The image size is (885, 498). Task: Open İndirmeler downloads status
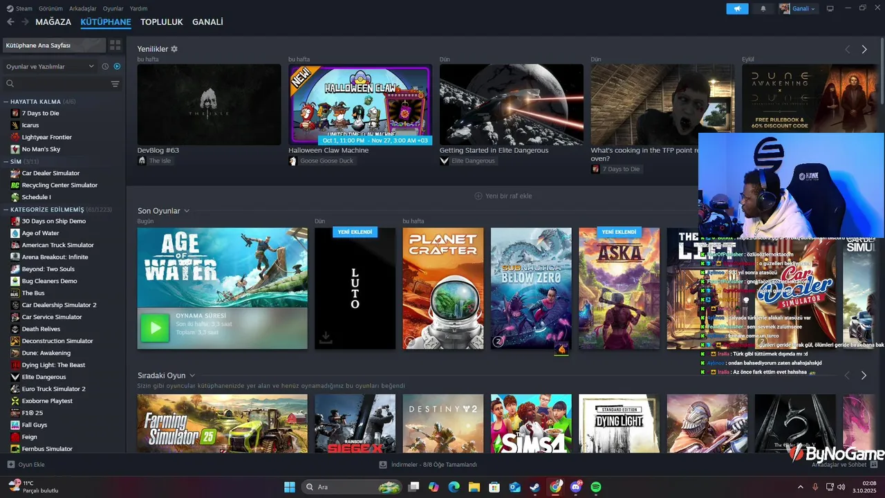[429, 465]
